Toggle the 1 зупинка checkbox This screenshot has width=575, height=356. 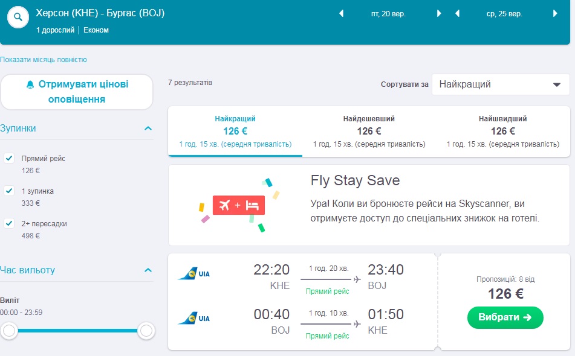tap(9, 191)
